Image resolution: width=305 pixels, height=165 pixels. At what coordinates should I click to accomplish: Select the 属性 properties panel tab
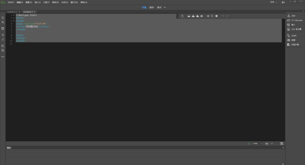point(9,148)
